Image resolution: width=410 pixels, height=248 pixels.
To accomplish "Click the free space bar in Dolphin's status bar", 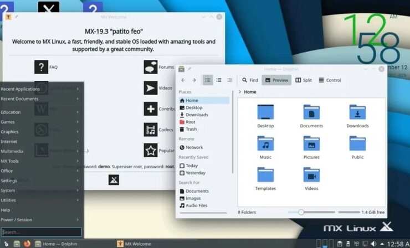I will click(349, 212).
